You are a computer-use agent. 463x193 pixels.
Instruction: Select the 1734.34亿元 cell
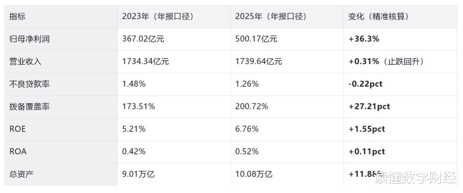pyautogui.click(x=146, y=61)
